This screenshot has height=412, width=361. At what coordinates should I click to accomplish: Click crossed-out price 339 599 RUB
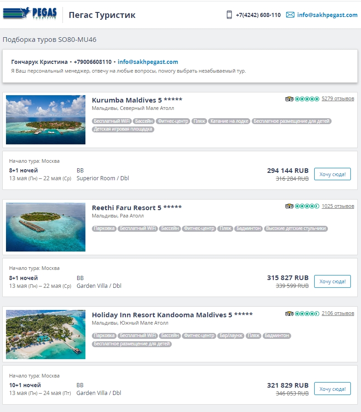coord(292,286)
